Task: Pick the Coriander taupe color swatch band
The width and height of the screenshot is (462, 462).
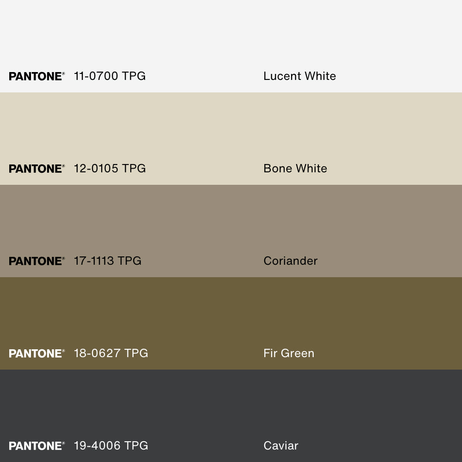Action: coord(231,222)
